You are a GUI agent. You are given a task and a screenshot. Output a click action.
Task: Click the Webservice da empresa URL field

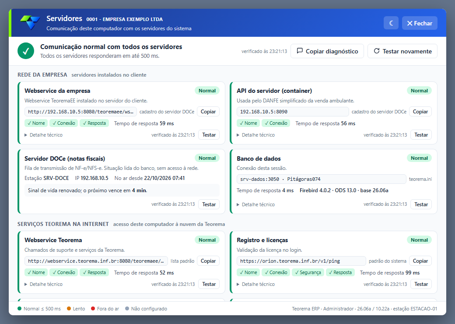coord(80,112)
